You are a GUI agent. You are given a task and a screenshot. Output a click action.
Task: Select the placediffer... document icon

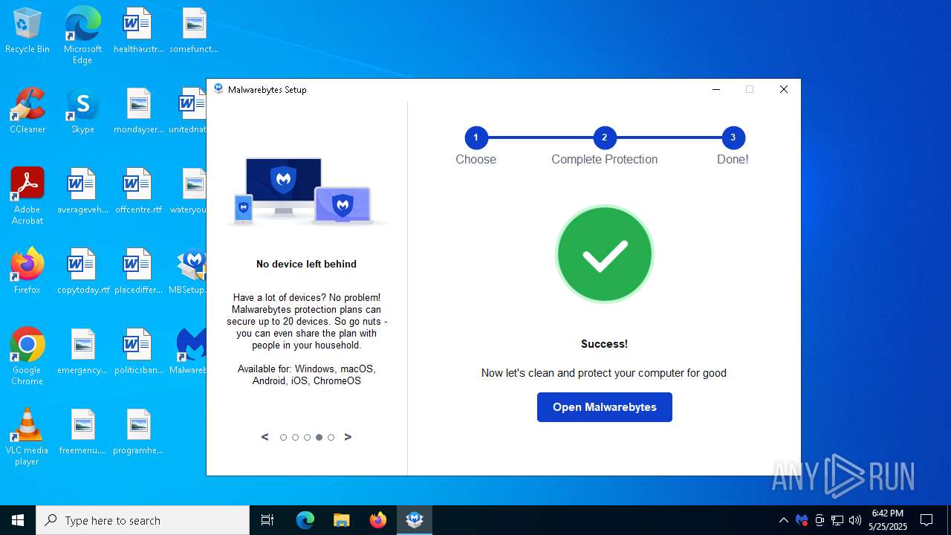click(x=138, y=272)
